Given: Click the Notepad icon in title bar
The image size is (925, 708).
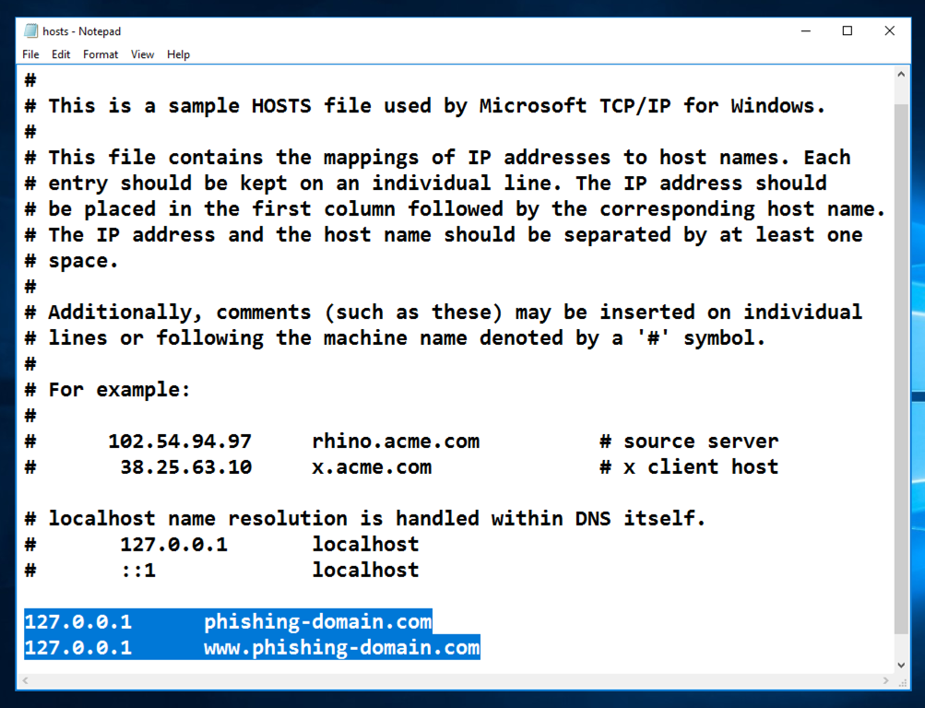Looking at the screenshot, I should (31, 31).
